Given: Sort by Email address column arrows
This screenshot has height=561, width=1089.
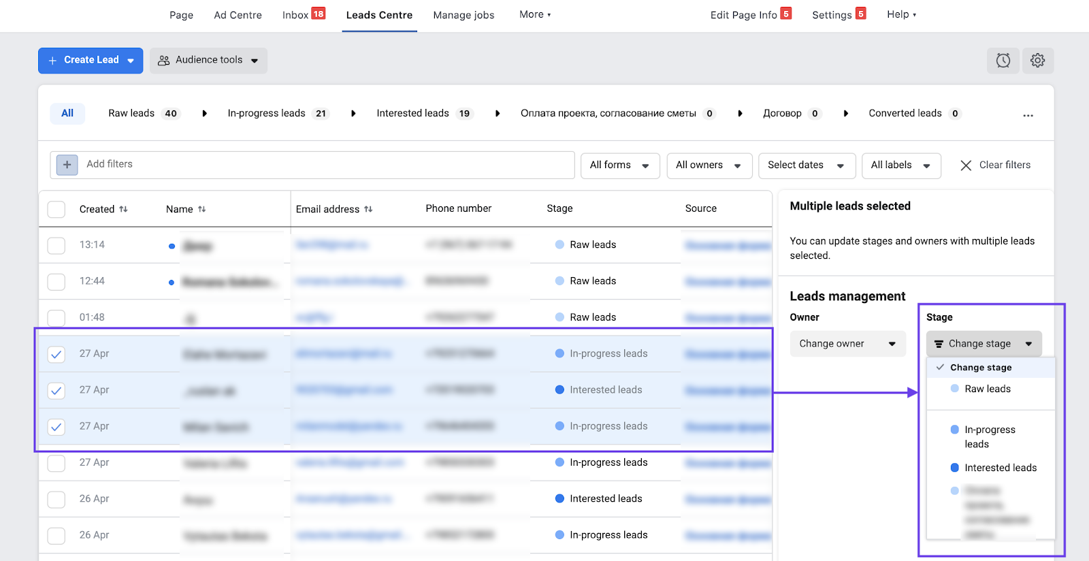Looking at the screenshot, I should point(368,209).
